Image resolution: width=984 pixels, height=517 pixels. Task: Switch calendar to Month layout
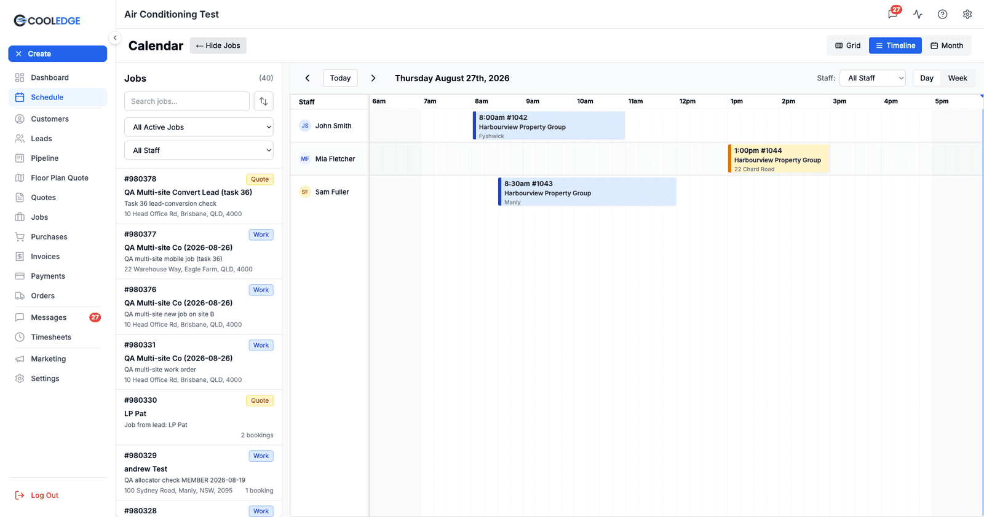(947, 45)
